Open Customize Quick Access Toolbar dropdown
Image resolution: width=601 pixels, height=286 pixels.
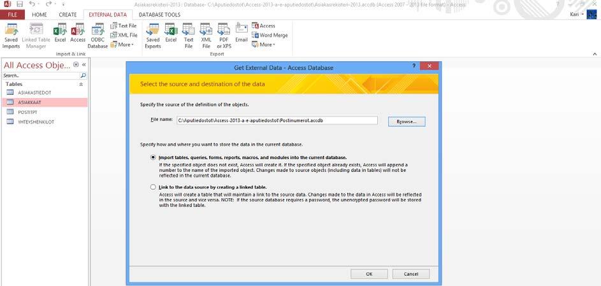pos(63,4)
